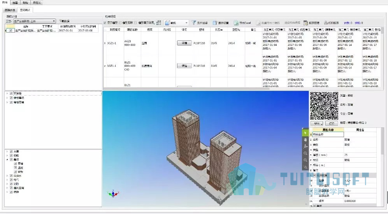Activate the hand pan tool
The height and width of the screenshot is (214, 388).
click(305, 139)
